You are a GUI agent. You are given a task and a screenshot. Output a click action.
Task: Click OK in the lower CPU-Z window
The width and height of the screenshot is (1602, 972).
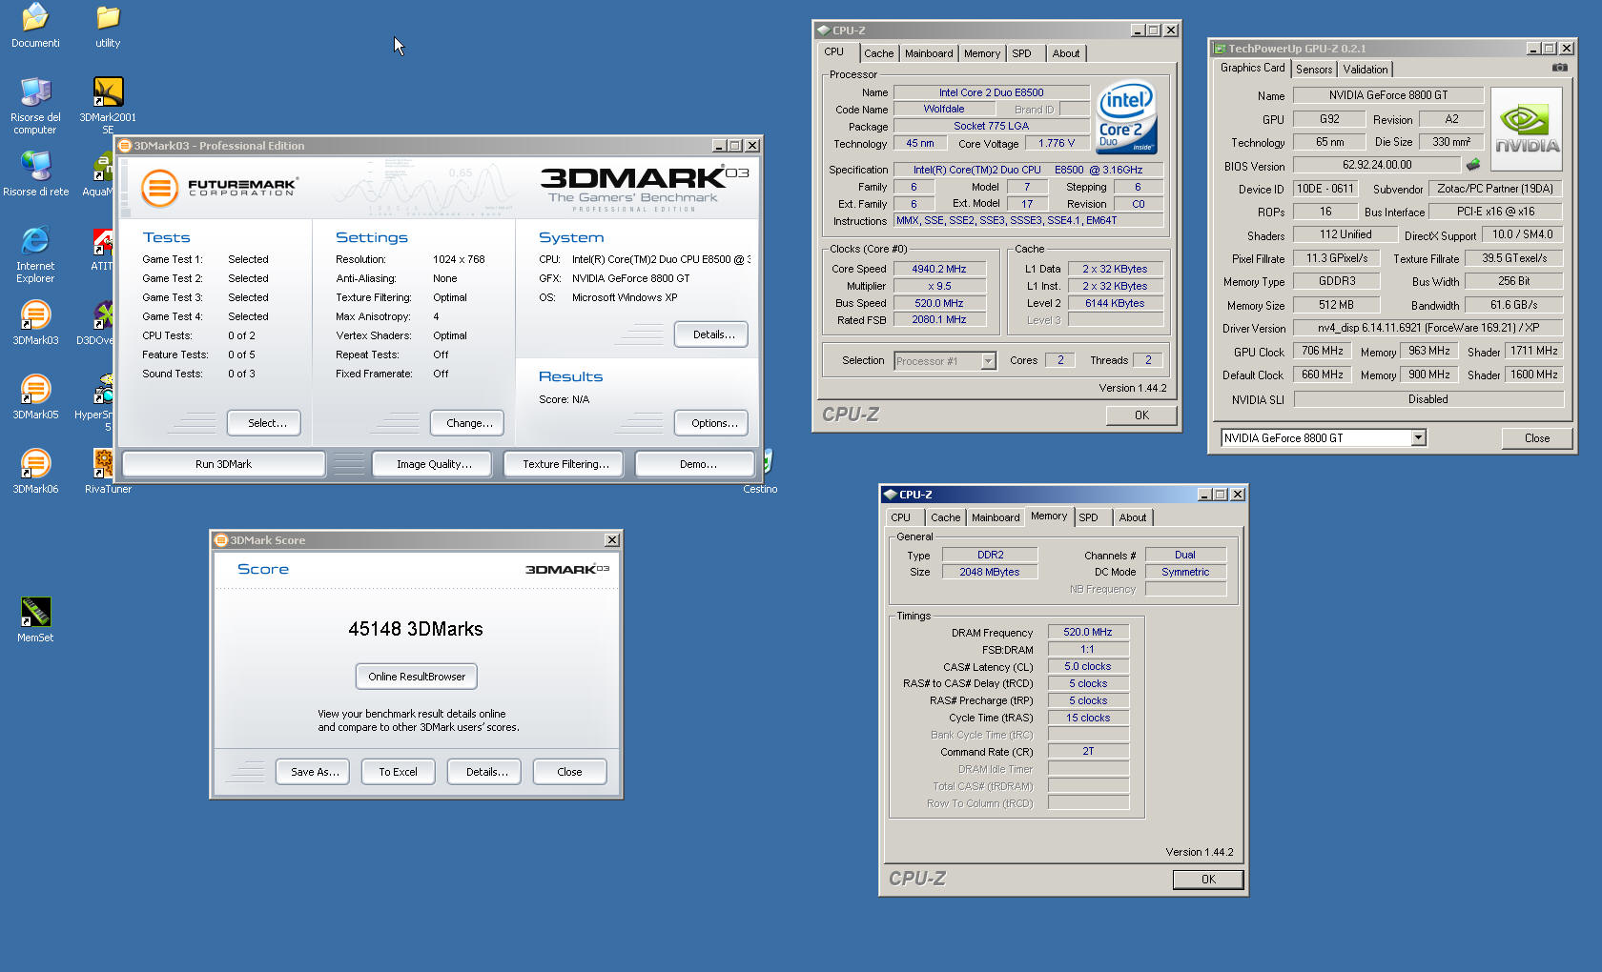pyautogui.click(x=1208, y=880)
